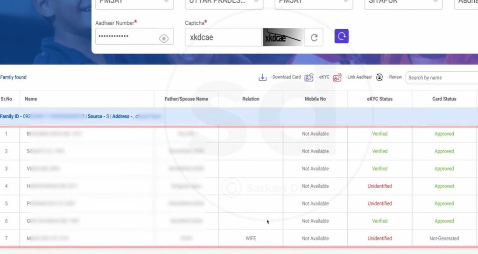Click the Name column header
The image size is (478, 254).
(x=31, y=99)
